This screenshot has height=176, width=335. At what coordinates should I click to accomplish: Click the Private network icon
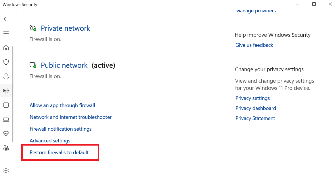click(x=33, y=28)
